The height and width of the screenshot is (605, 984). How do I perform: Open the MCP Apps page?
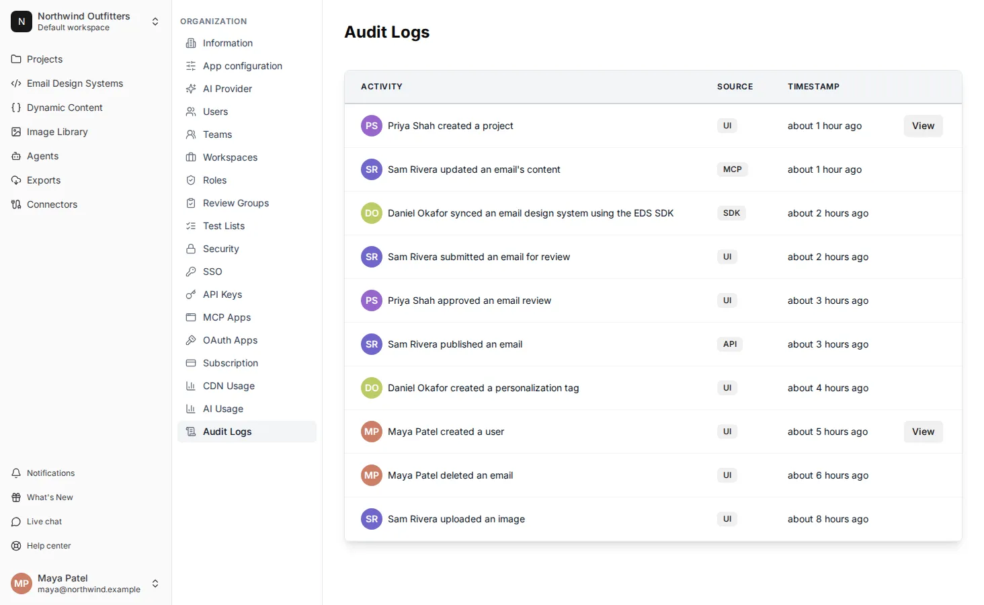click(x=247, y=317)
